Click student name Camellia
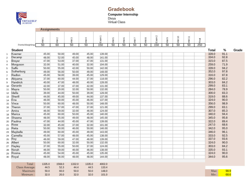This screenshot has height=194, width=251. coord(17,136)
